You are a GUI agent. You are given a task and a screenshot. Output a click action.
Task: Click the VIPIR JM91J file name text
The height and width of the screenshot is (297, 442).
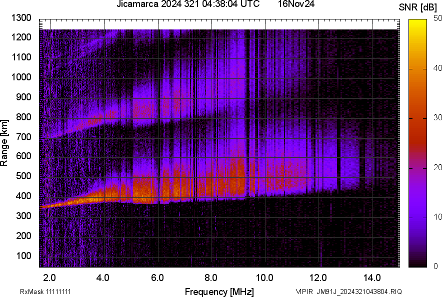coord(348,292)
